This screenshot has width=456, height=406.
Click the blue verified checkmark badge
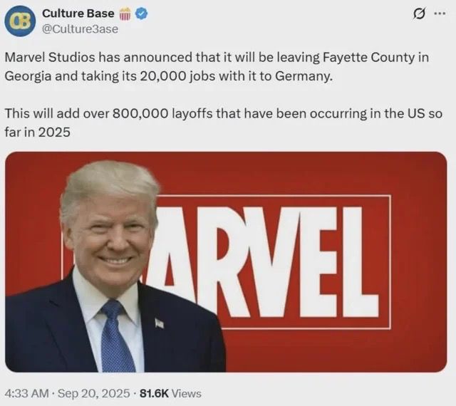[x=142, y=14]
